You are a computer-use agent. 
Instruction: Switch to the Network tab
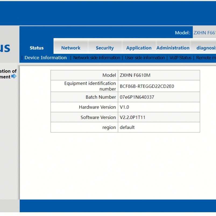pyautogui.click(x=71, y=48)
